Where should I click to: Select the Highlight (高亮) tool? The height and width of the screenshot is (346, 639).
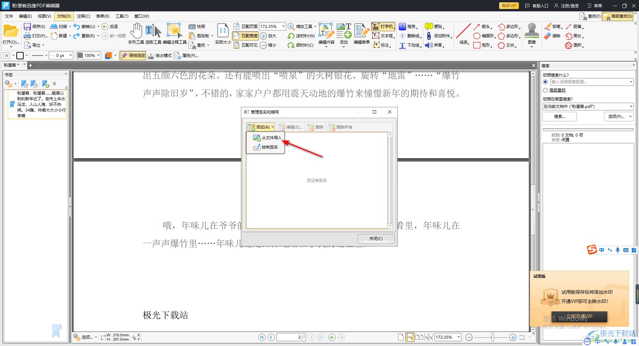pos(408,27)
